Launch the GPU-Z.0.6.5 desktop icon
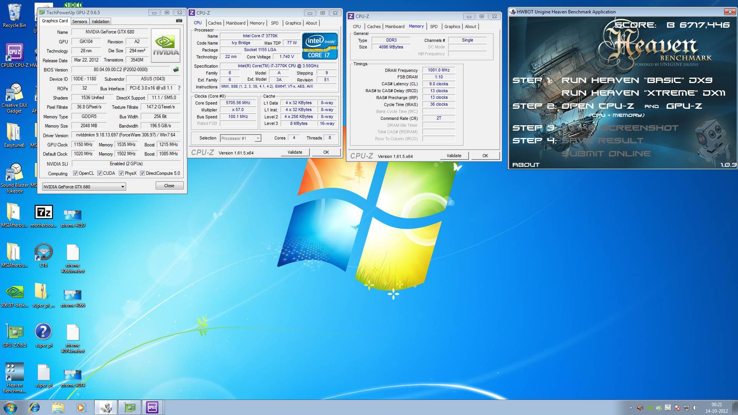This screenshot has width=738, height=415. point(14,336)
